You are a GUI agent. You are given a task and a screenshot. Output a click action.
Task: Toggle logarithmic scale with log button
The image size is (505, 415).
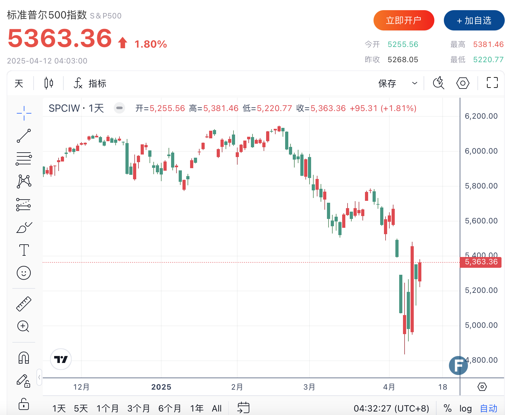pyautogui.click(x=465, y=408)
